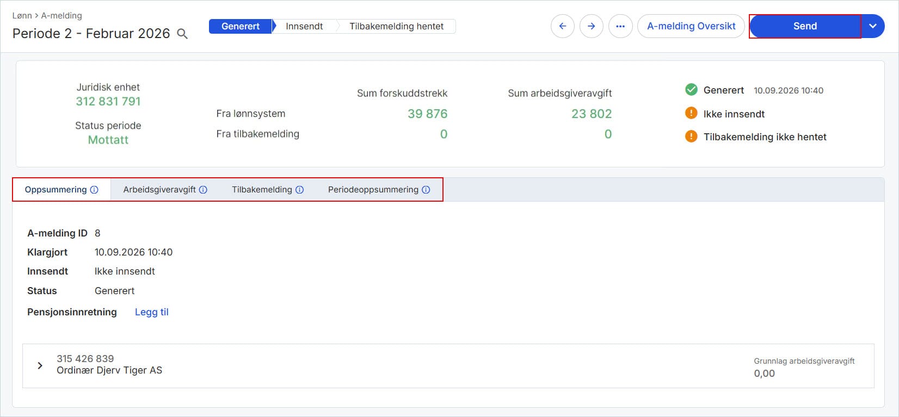Viewport: 899px width, 417px height.
Task: Open the Periodeoppsummering tab
Action: [373, 190]
